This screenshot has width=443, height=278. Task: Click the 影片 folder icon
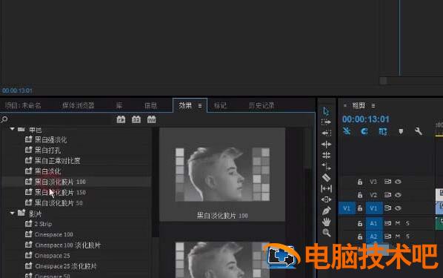(x=21, y=213)
